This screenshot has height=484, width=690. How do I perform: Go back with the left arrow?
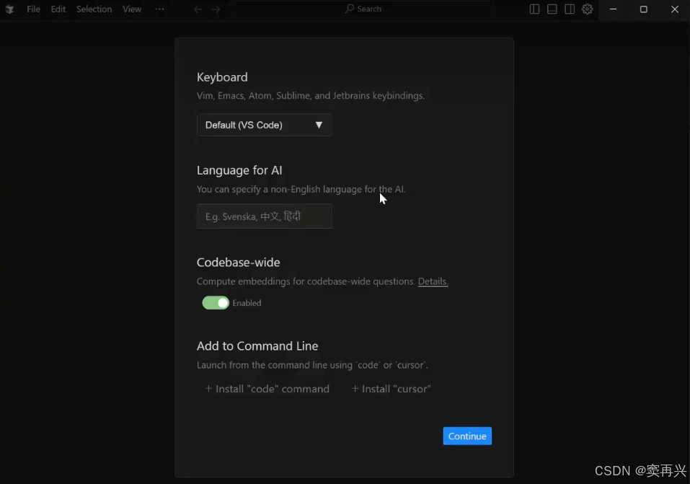(198, 9)
